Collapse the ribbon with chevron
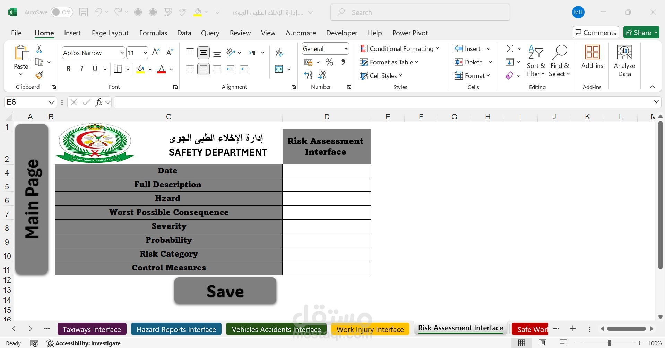Screen dimensions: 665x348 653,87
